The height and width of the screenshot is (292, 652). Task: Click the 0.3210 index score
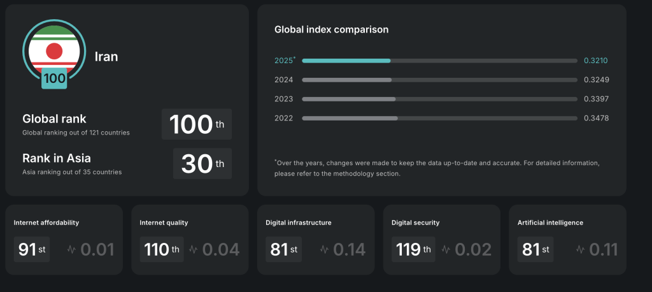coord(596,61)
